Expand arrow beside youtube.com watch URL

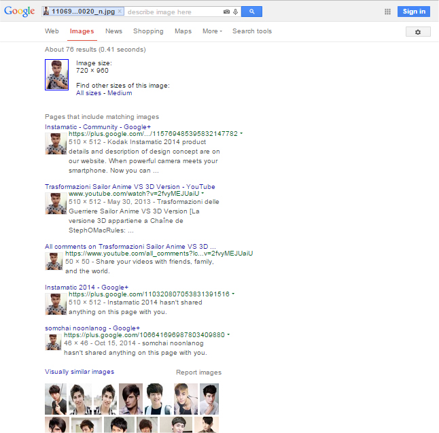click(x=203, y=193)
